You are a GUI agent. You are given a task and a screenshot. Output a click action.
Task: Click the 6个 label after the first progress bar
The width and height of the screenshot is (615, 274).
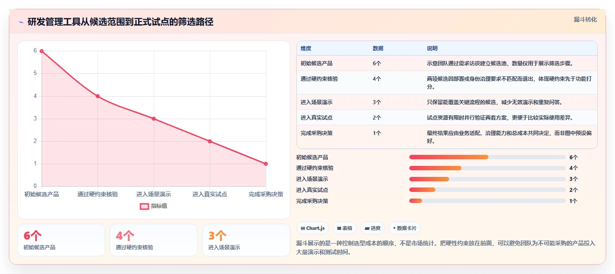573,158
